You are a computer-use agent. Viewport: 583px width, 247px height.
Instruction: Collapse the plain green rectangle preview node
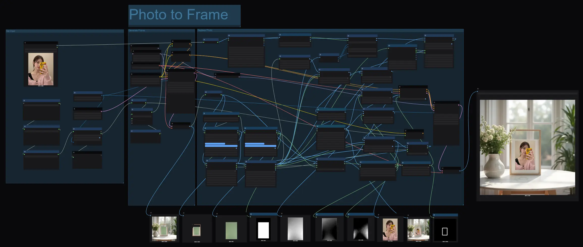point(217,213)
